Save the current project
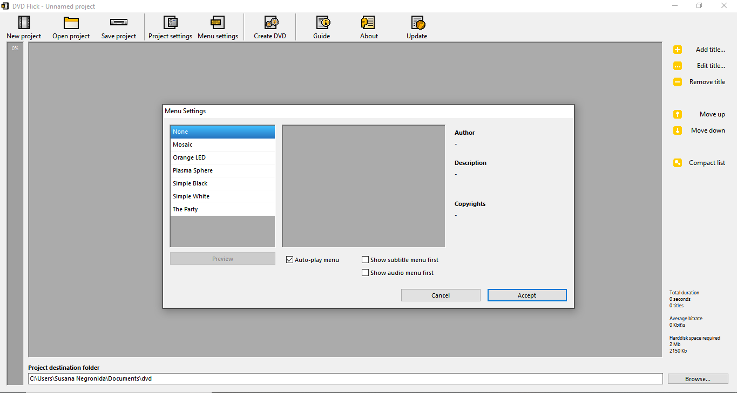This screenshot has width=737, height=393. click(x=118, y=26)
